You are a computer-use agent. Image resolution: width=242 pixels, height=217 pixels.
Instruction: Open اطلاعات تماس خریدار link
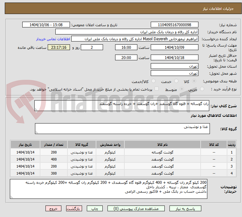tap(53, 39)
